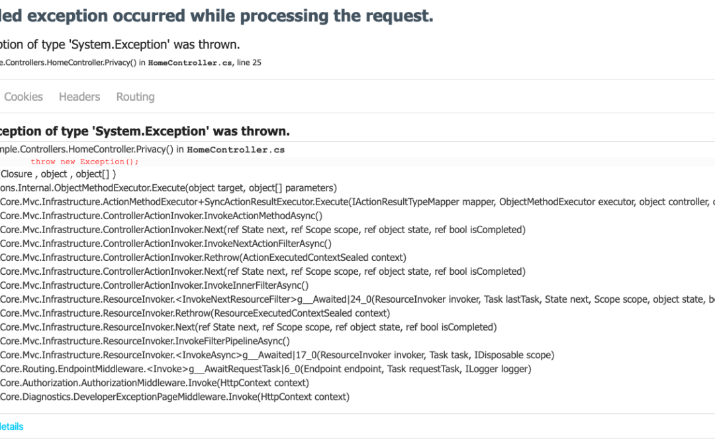
Task: Open the Cookies tab
Action: pyautogui.click(x=23, y=97)
